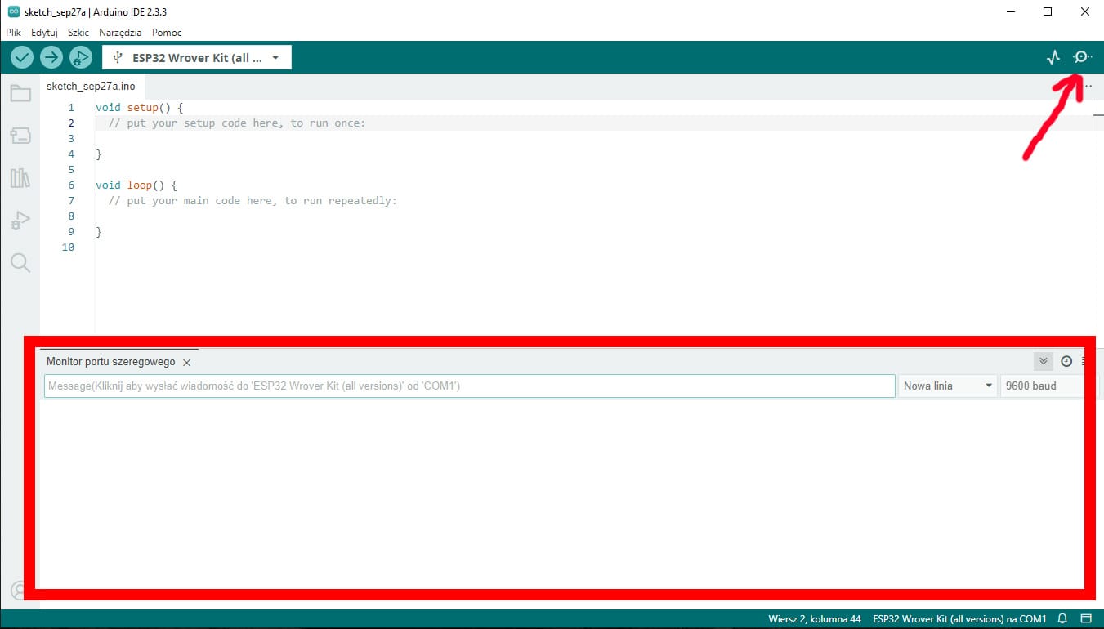The image size is (1104, 629).
Task: Click the Upload arrow button
Action: [x=51, y=57]
